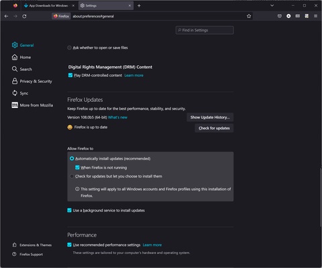Screen dimensions: 322x268
Task: Open Firefox Support link
Action: [28, 254]
